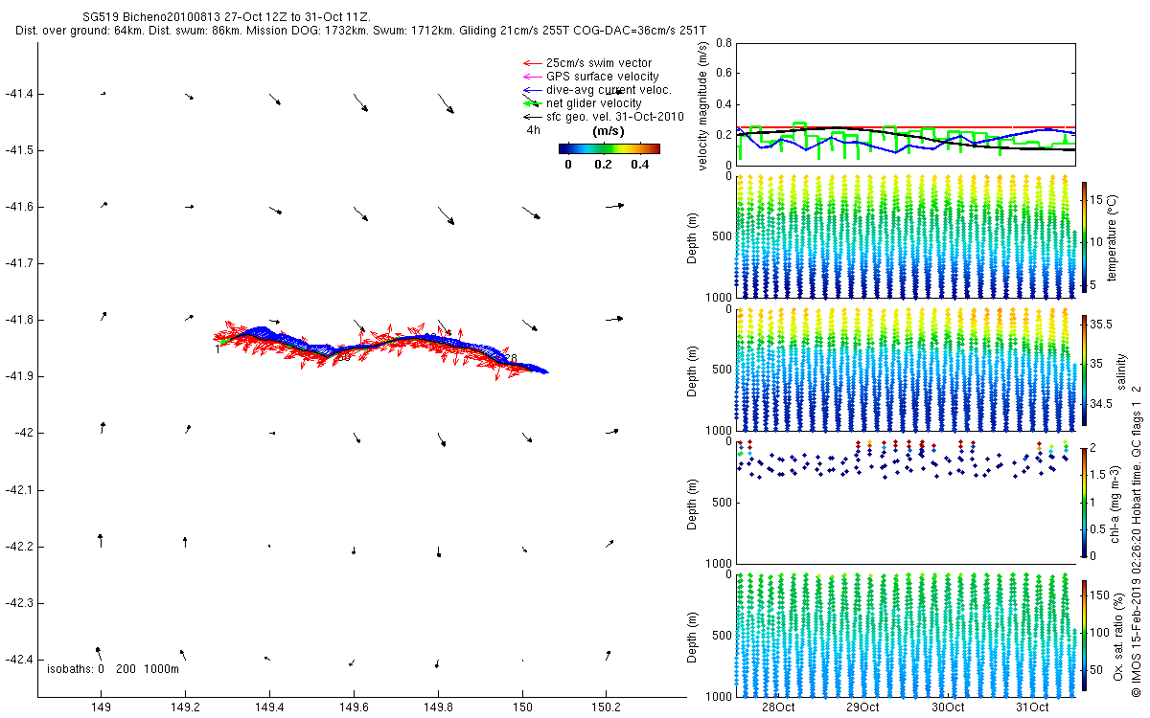Click the '35.5' tick on salinity colorbar
The image size is (1150, 718).
tap(1101, 325)
